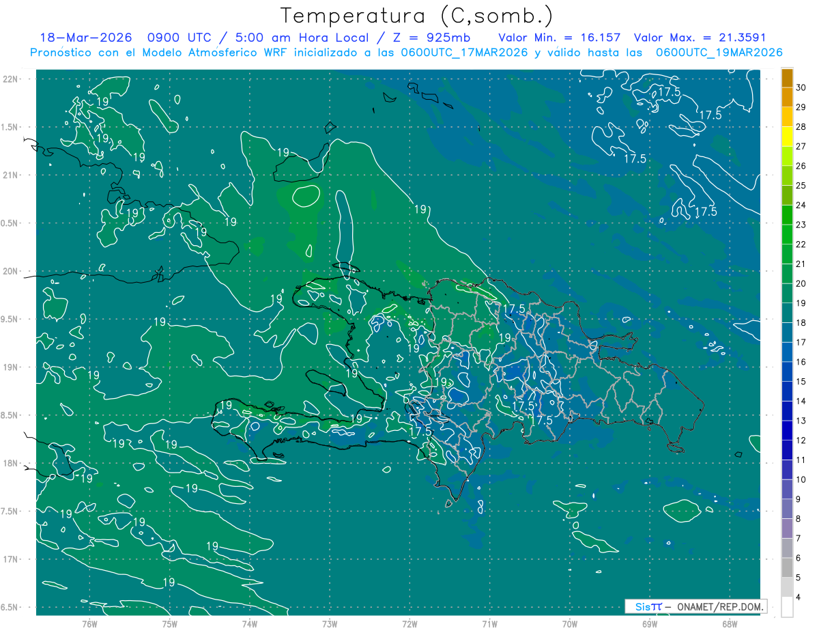The width and height of the screenshot is (819, 633).
Task: Click the 20N latitude axis label
Action: tap(10, 271)
